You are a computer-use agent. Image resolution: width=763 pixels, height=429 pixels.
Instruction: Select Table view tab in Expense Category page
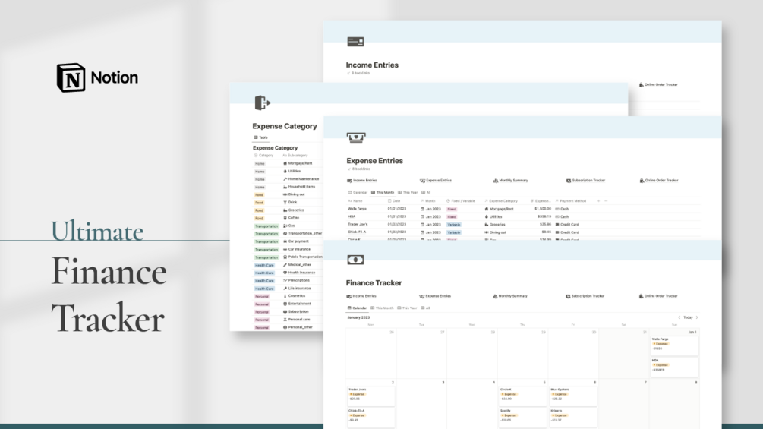[261, 137]
